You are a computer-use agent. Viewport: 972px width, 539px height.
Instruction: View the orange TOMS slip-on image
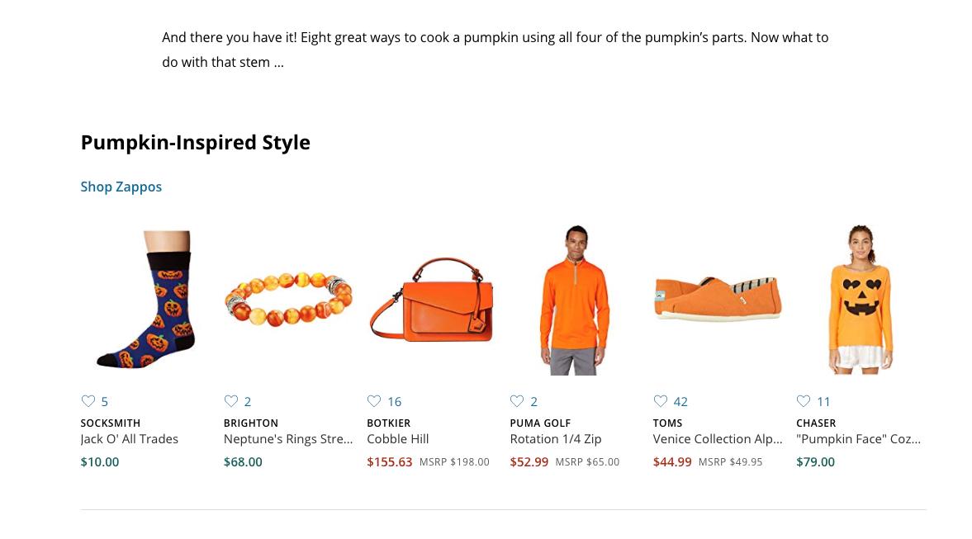[718, 299]
